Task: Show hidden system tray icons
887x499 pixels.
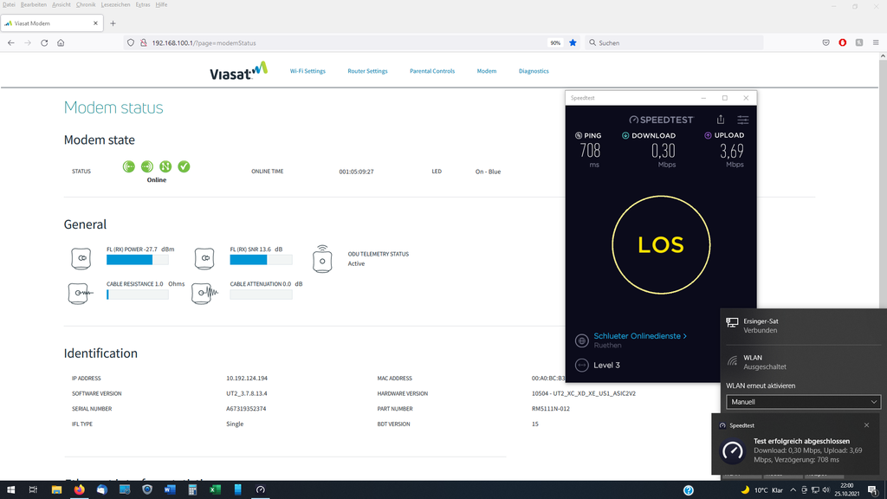Action: pos(793,490)
